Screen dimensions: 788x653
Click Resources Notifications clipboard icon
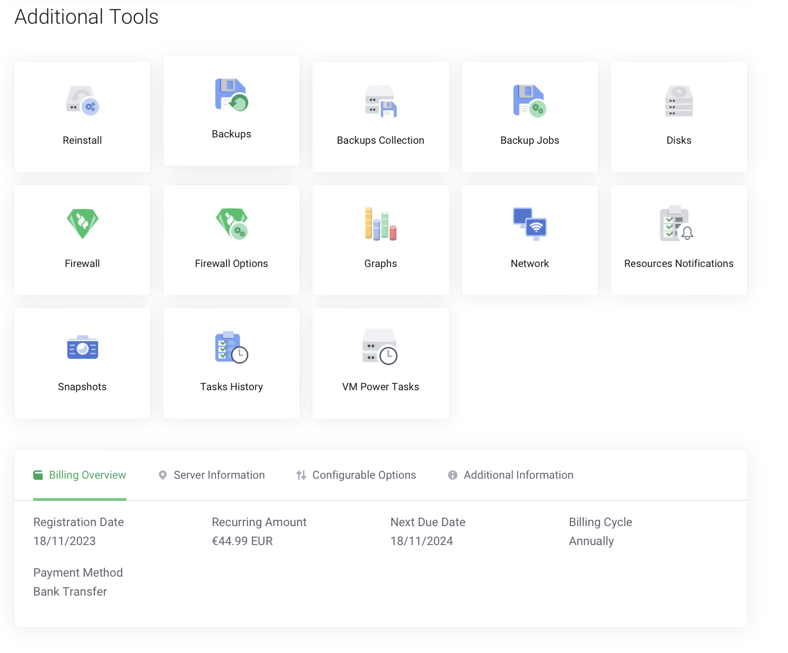click(x=676, y=224)
